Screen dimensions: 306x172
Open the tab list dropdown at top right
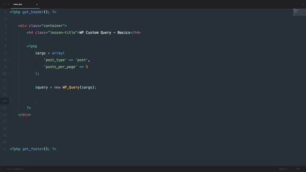[303, 4]
